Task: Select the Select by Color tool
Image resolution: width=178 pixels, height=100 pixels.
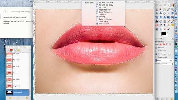Action: (x=172, y=5)
